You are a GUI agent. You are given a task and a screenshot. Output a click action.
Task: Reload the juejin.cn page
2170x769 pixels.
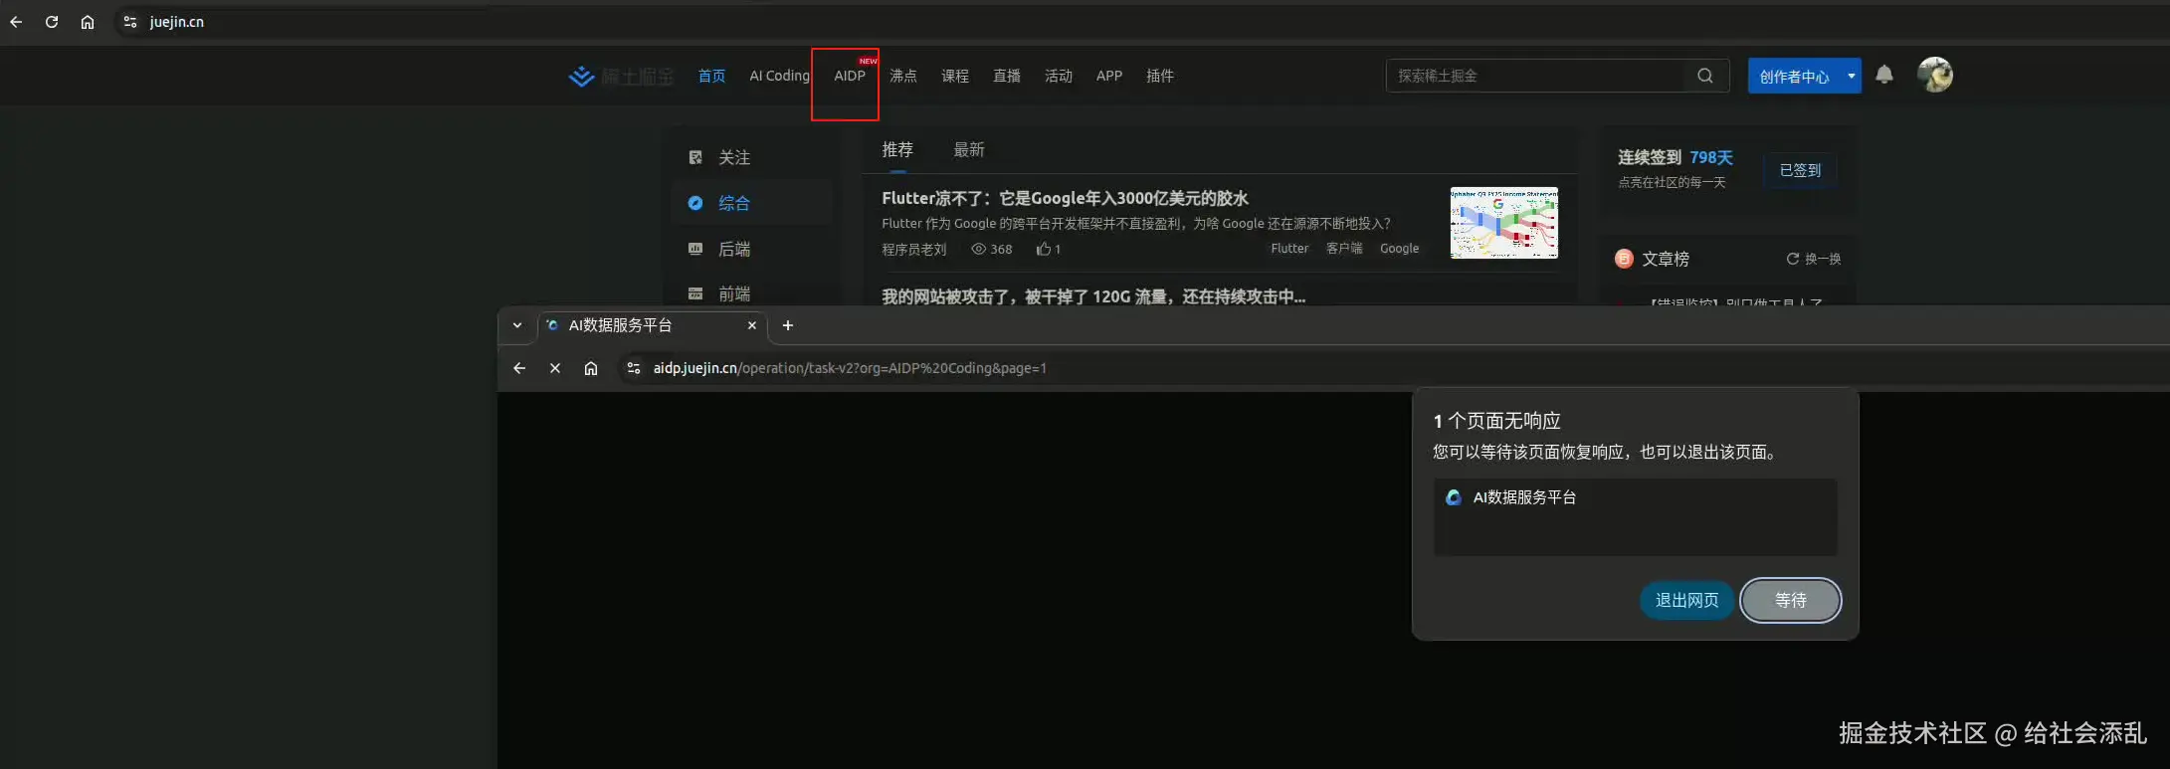click(52, 22)
